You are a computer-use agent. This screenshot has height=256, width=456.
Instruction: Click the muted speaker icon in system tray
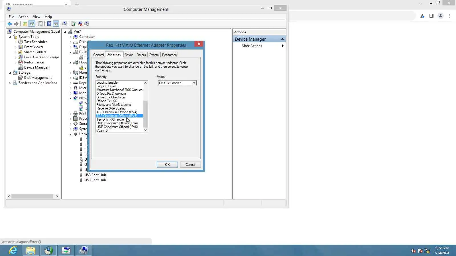413,251
